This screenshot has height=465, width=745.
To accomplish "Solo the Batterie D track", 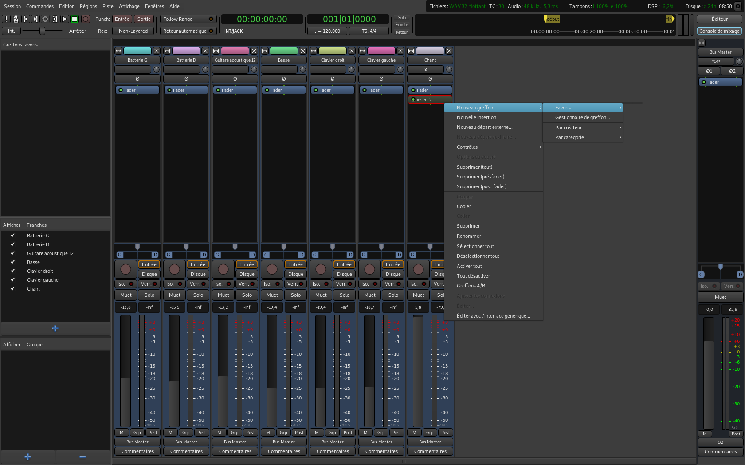I will (x=198, y=295).
